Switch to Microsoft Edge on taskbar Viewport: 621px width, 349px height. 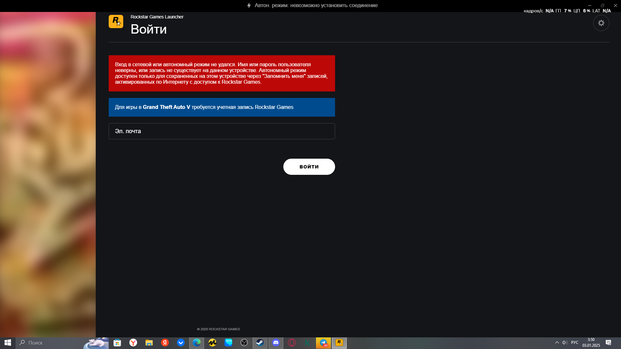[197, 343]
